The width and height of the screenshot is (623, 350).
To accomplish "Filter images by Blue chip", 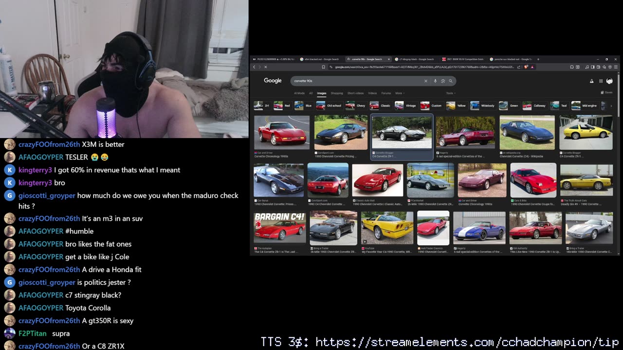I will (303, 105).
